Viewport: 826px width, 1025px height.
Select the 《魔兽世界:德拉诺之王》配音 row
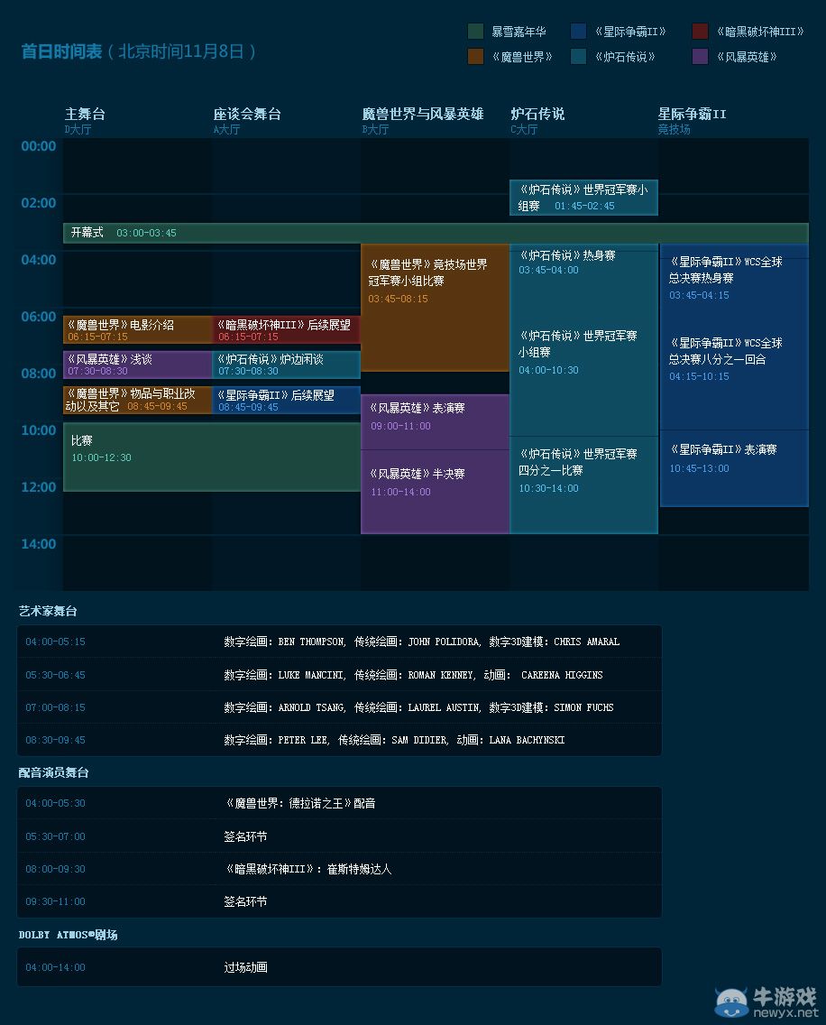339,803
